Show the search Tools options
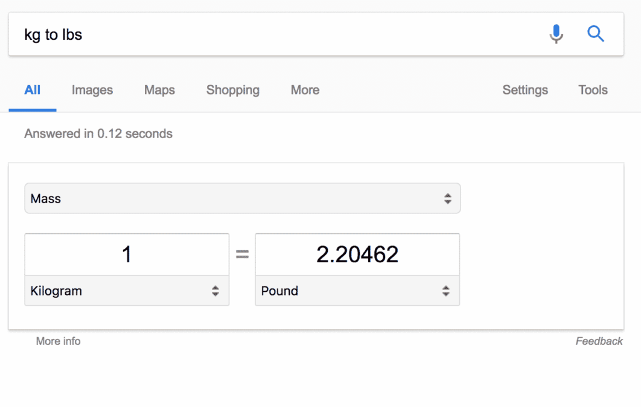 pos(593,90)
